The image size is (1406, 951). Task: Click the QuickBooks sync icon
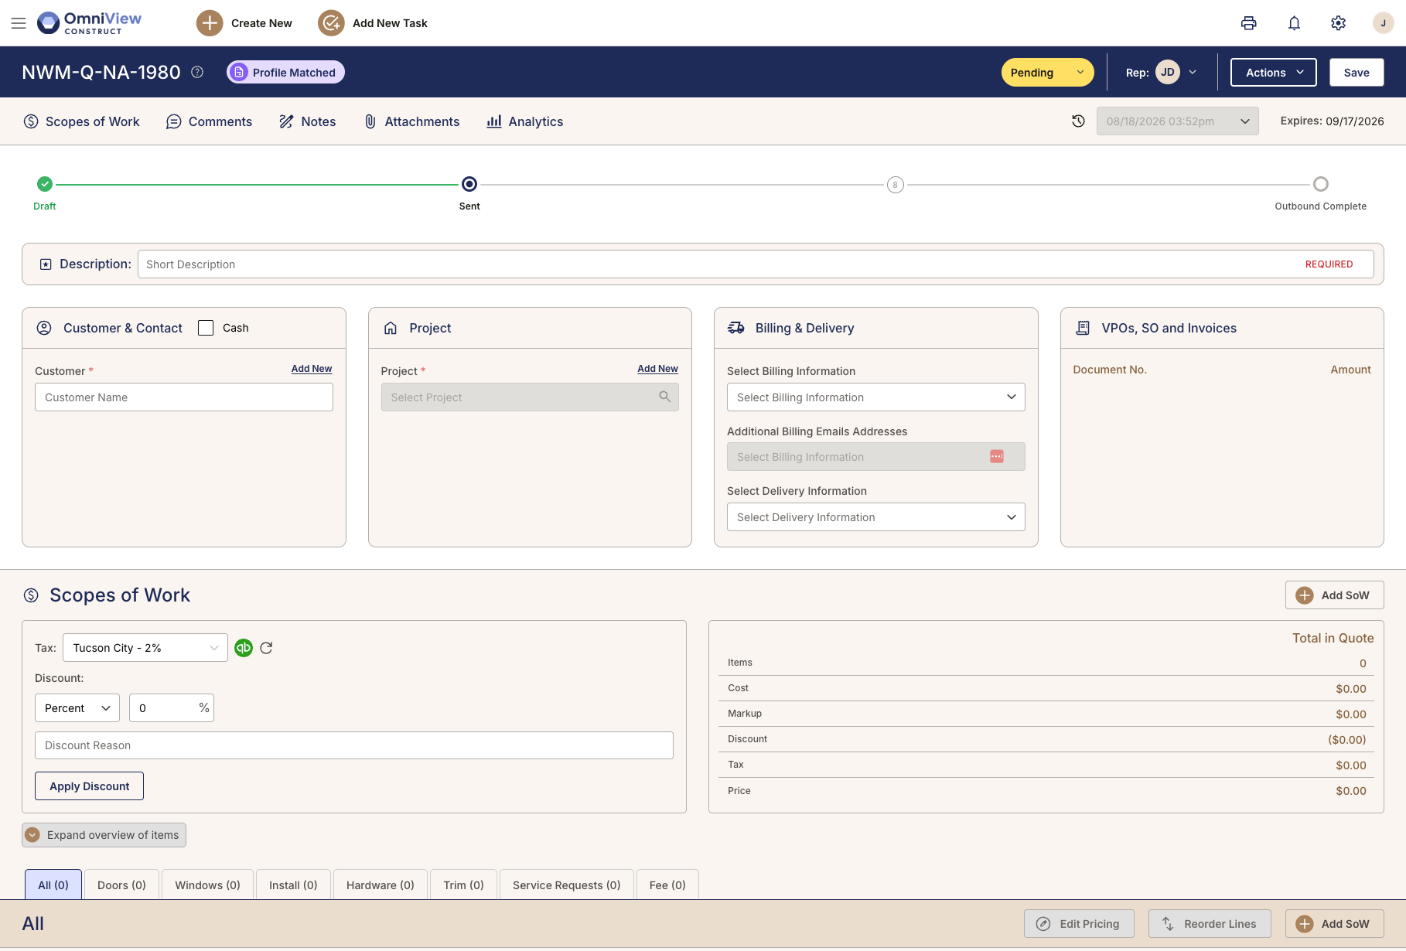coord(244,648)
